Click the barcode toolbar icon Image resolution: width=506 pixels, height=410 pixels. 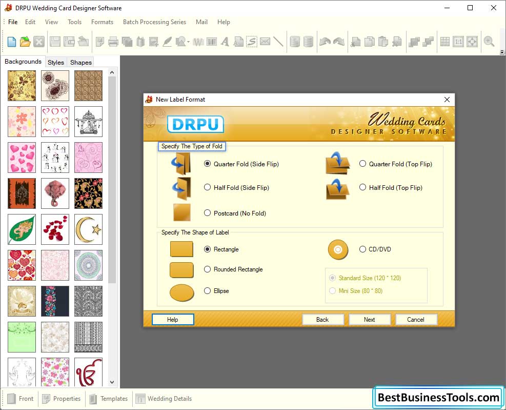click(x=212, y=42)
